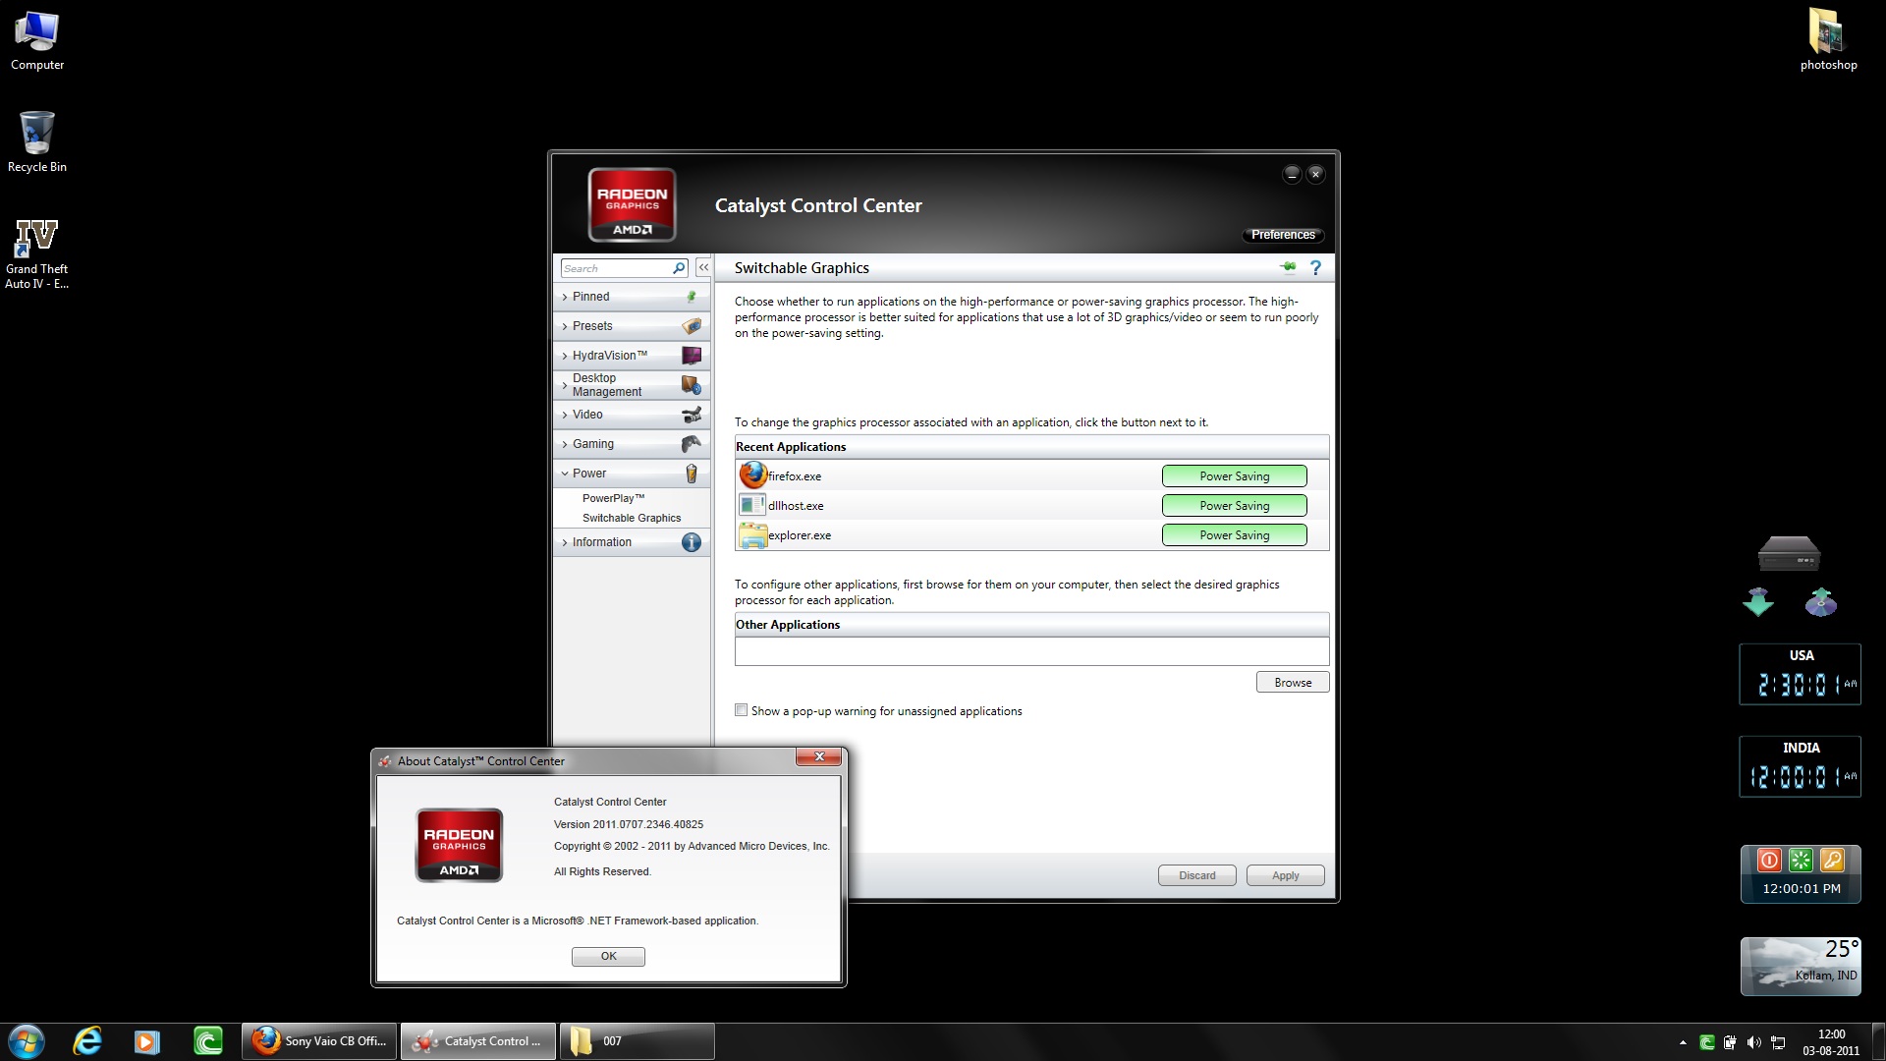Image resolution: width=1886 pixels, height=1061 pixels.
Task: Click the orange key gadget button
Action: coord(1832,861)
